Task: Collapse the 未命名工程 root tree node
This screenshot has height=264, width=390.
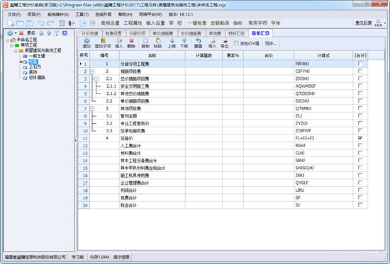Action: [8, 40]
